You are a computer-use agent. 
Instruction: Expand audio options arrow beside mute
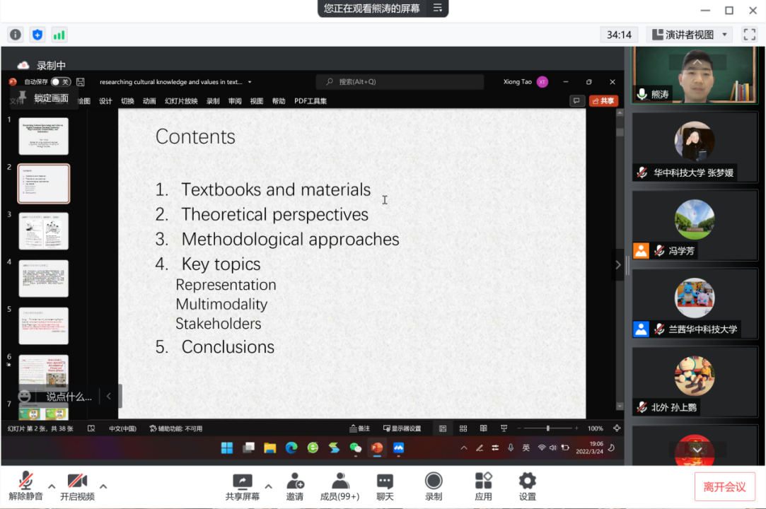[52, 486]
